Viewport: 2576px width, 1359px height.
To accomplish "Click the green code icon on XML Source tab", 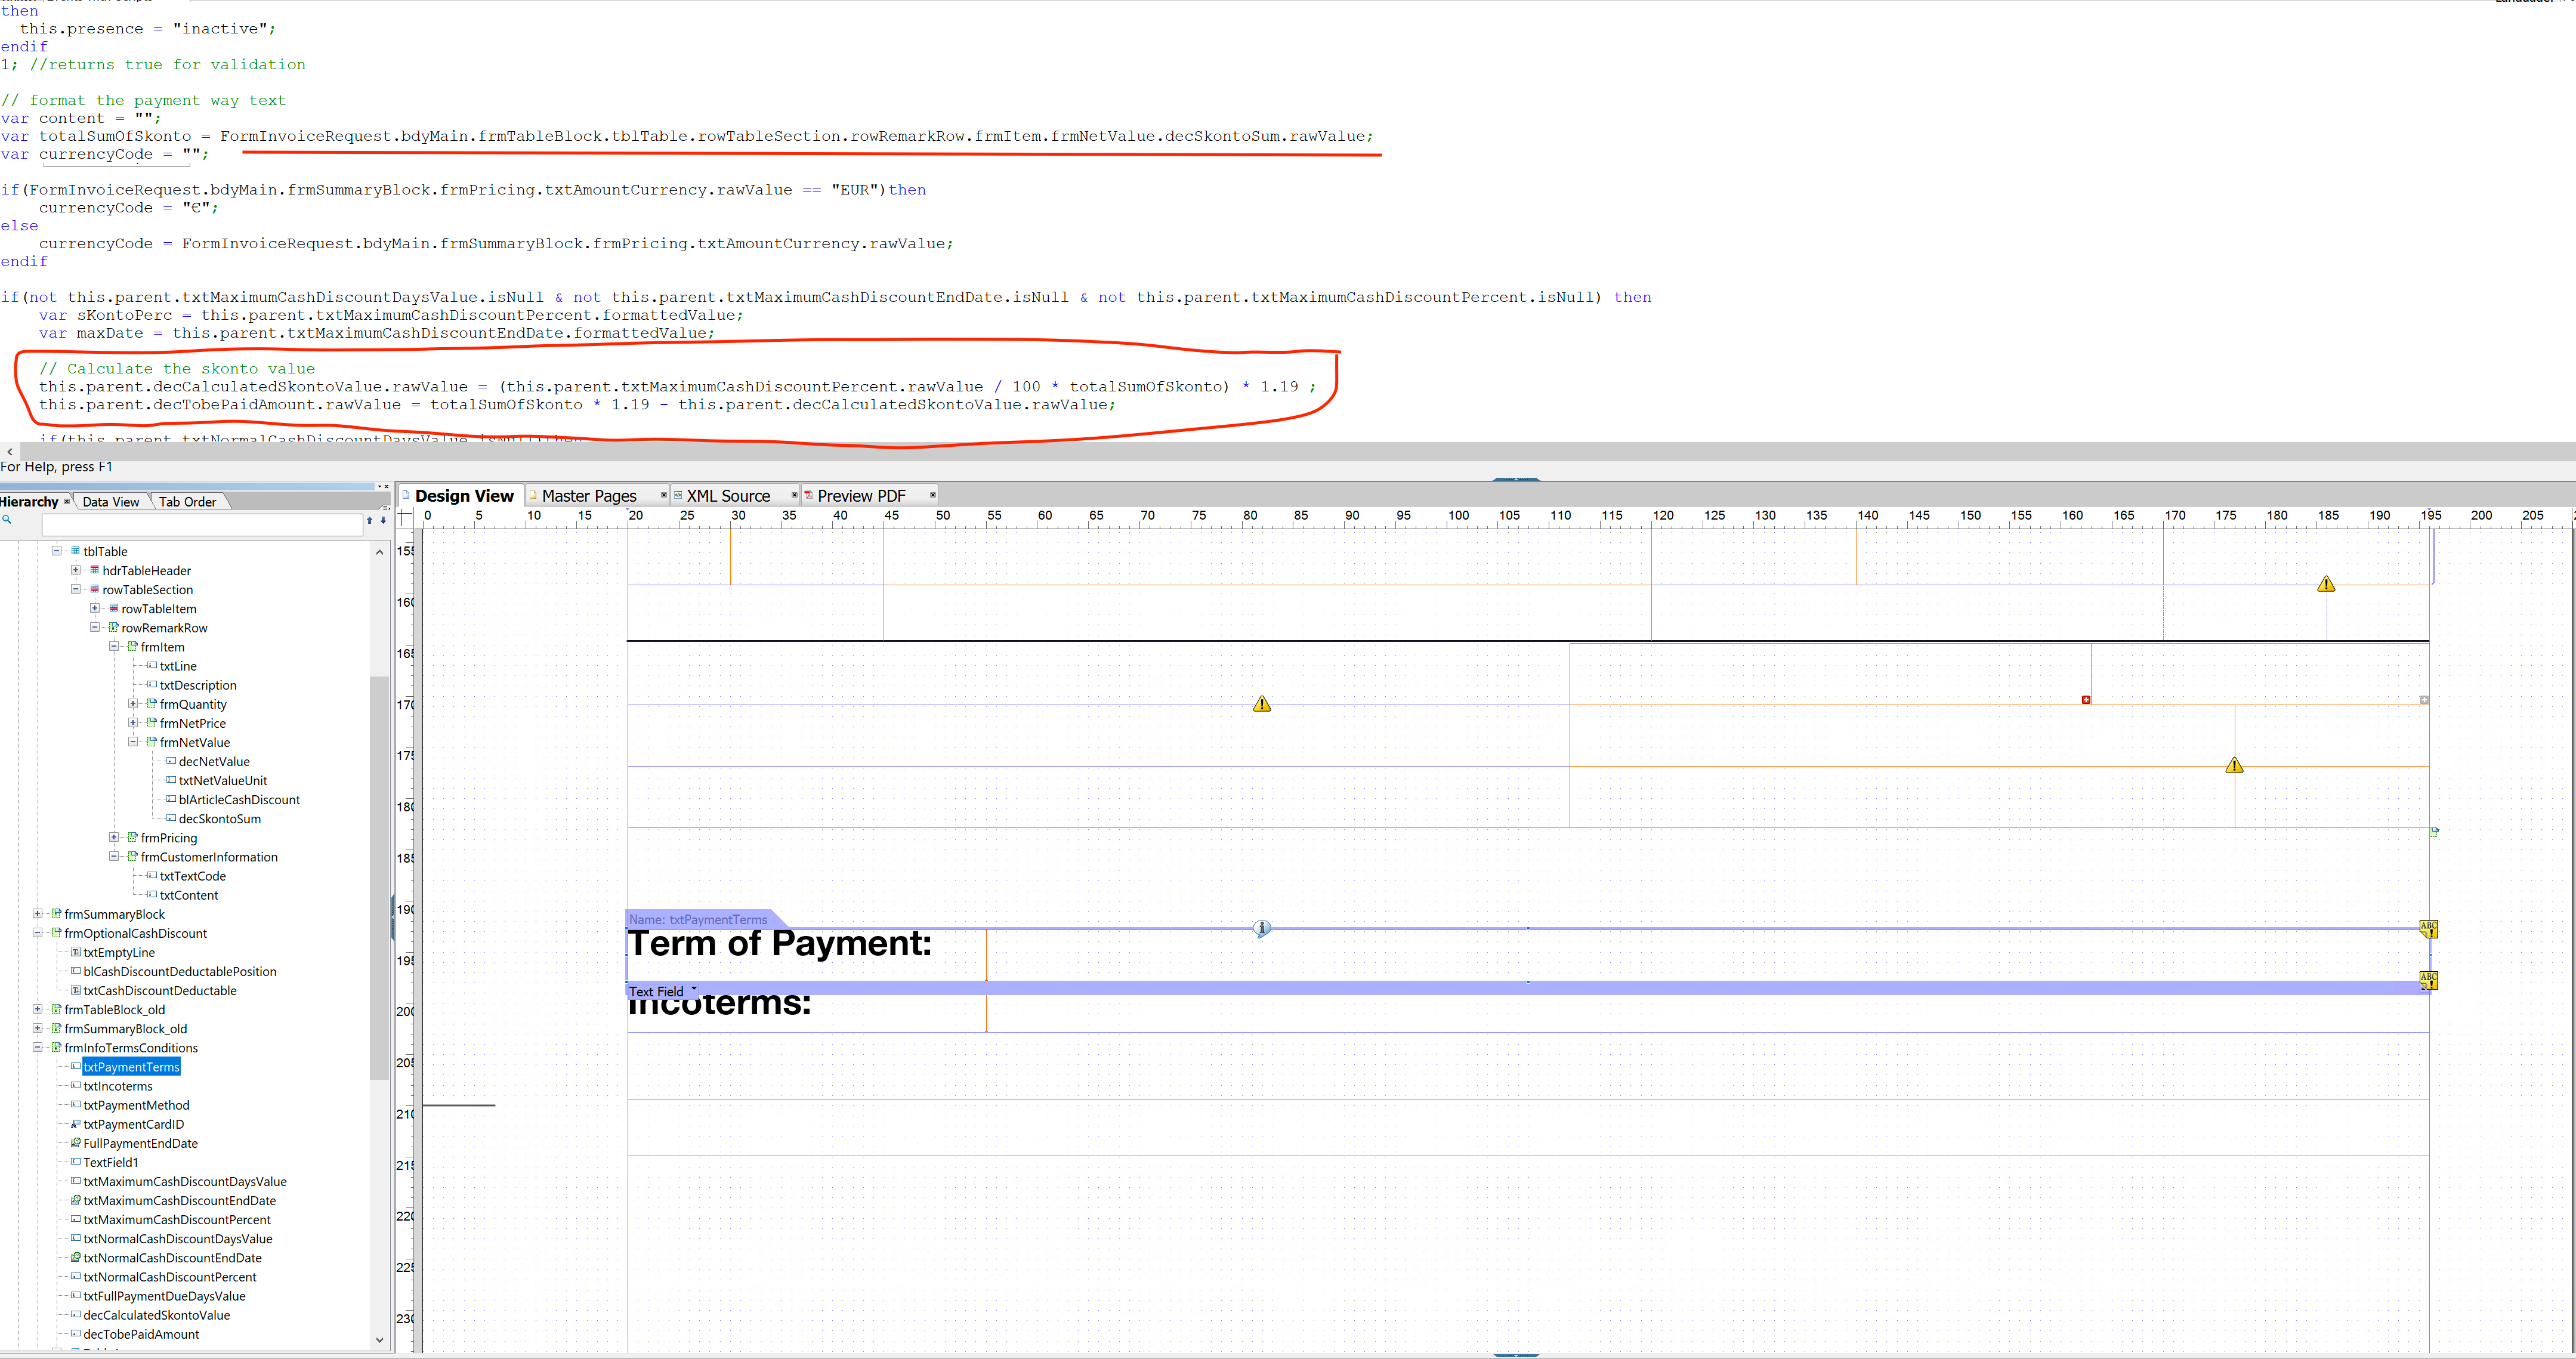I will [678, 495].
